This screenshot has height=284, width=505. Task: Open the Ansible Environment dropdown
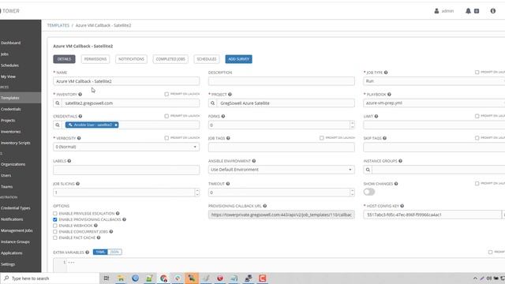click(x=281, y=170)
